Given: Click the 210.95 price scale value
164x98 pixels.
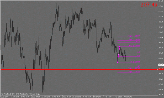Looking at the screenshot, I should coord(161,32).
